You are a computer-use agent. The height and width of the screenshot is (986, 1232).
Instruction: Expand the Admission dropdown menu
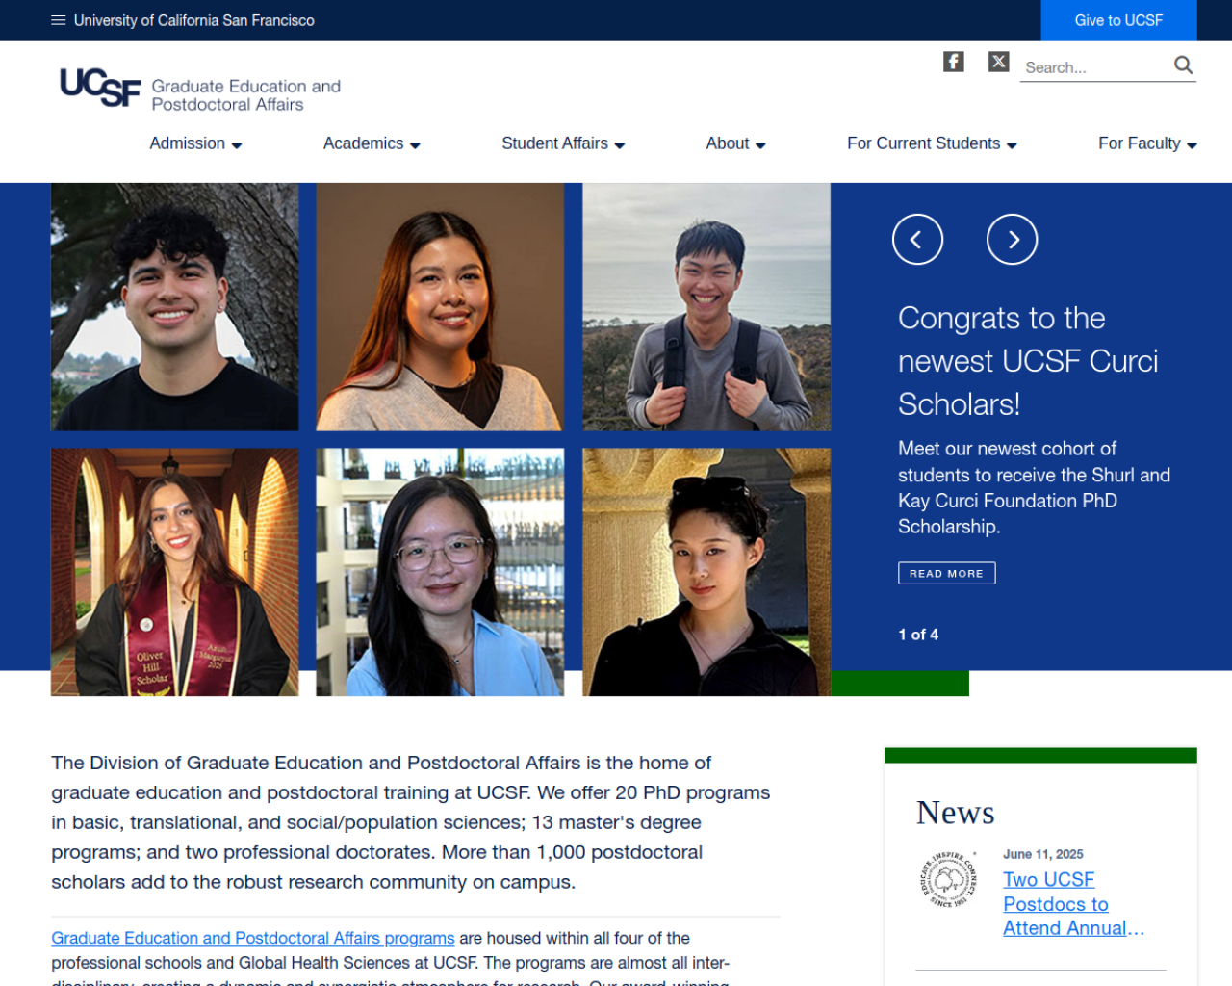[195, 143]
